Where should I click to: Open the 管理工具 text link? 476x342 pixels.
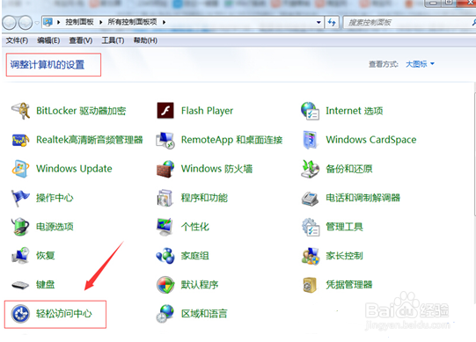[344, 227]
